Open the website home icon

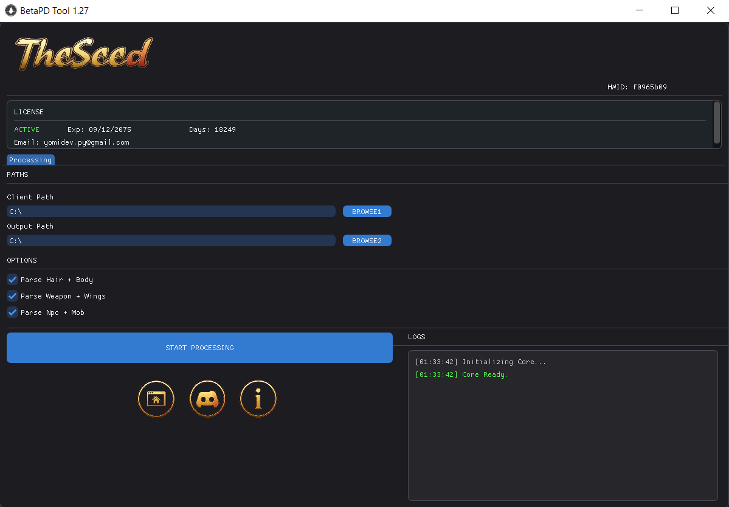156,399
